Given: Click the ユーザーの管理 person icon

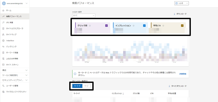Looking at the screenshot, I should point(3,86).
